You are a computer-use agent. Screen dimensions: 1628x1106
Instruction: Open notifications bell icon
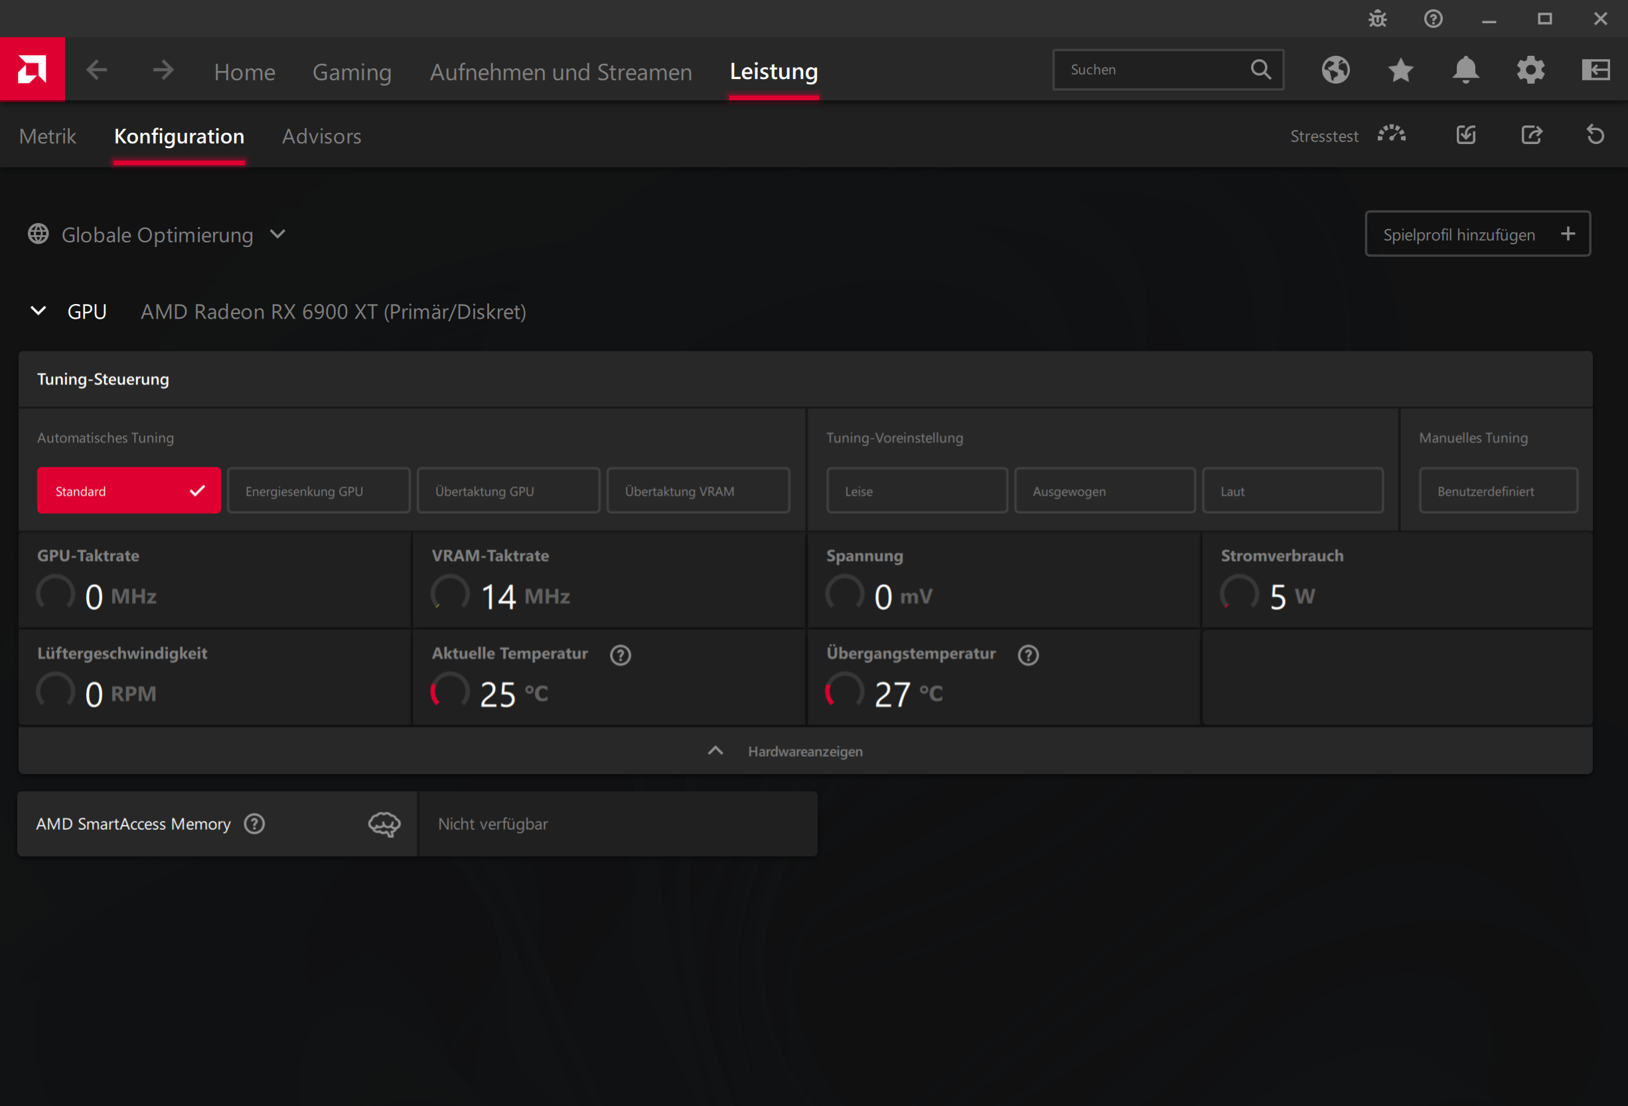1465,70
